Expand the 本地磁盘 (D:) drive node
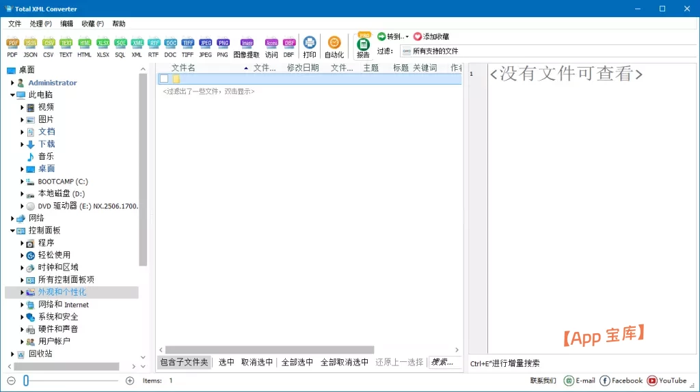 pyautogui.click(x=22, y=193)
